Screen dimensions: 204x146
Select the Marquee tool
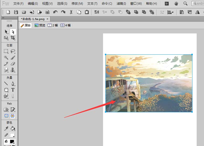(6, 51)
